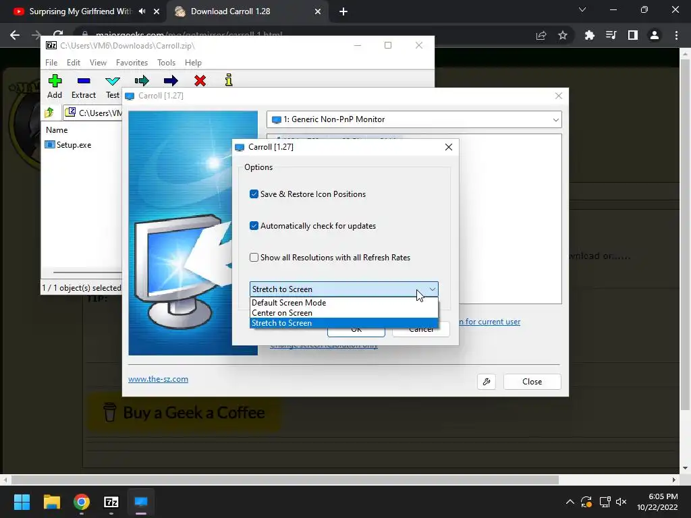691x518 pixels.
Task: Choose Stretch to Screen in list
Action: [343, 323]
